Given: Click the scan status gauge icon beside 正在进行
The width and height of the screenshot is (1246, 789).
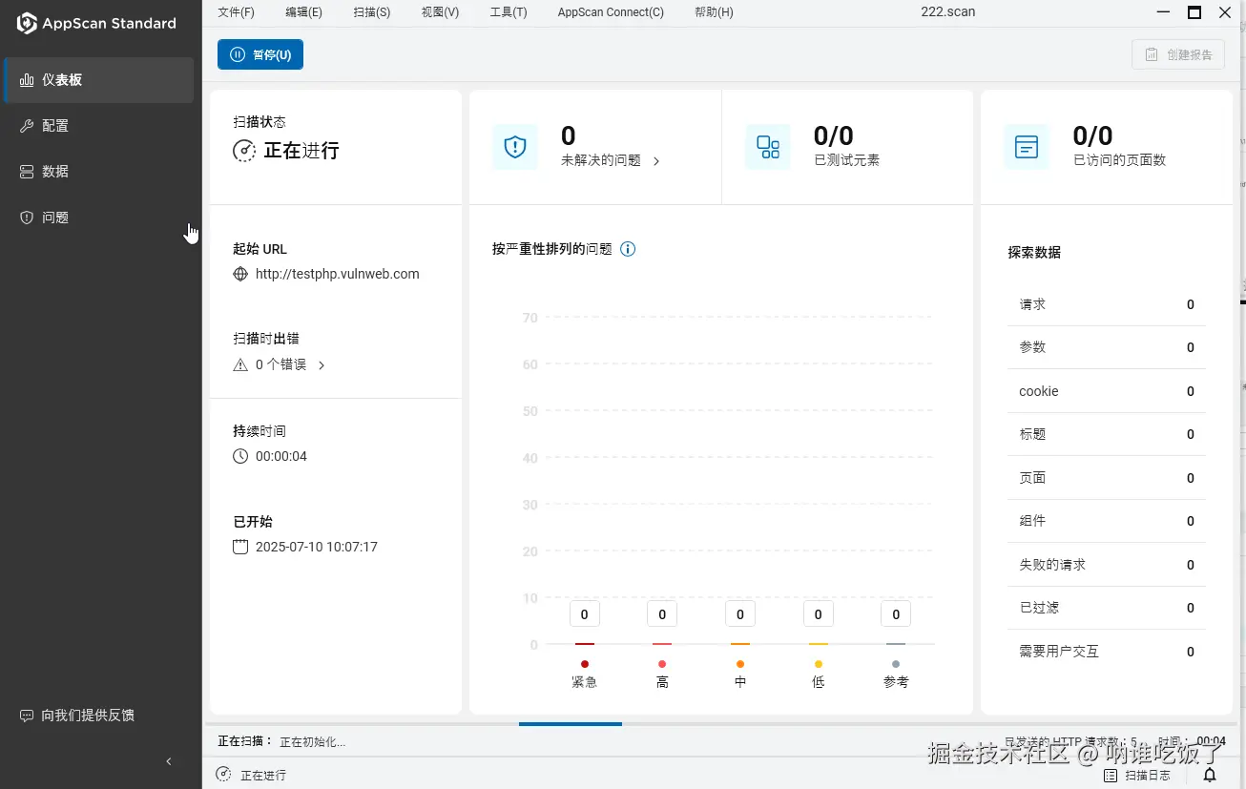Looking at the screenshot, I should pos(244,151).
